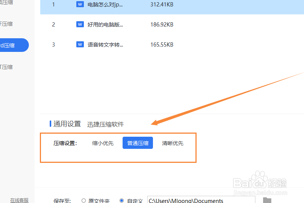Select 自定义 save location radio
The width and height of the screenshot is (304, 203).
121,200
